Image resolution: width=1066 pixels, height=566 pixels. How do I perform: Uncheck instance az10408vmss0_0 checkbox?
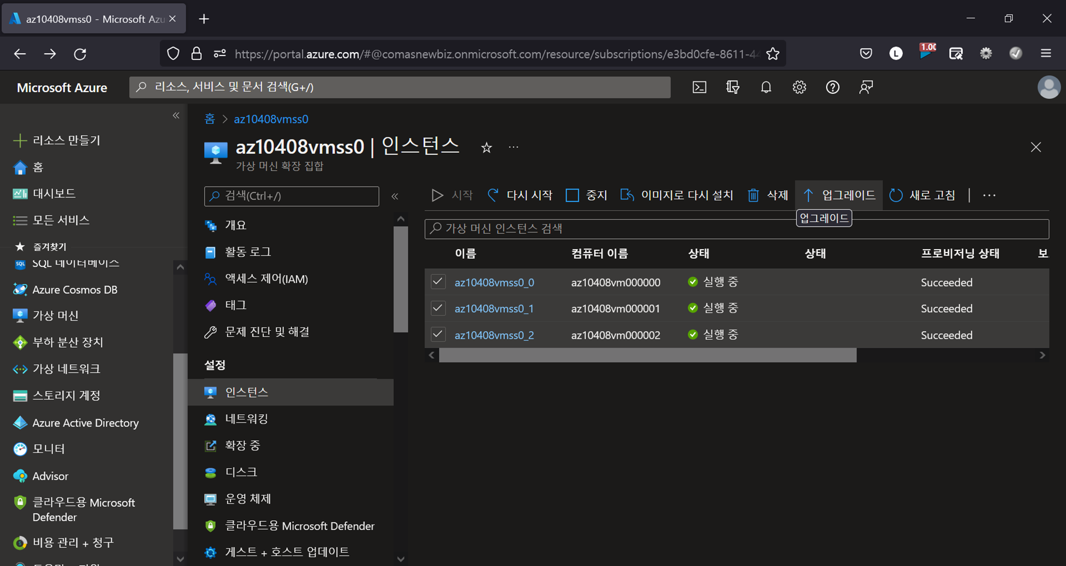click(x=438, y=282)
